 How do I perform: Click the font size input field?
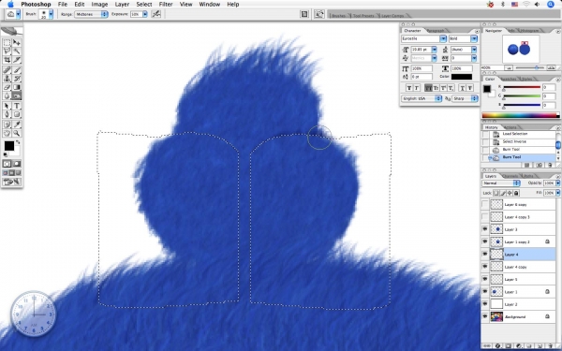(421, 50)
